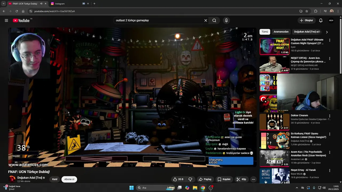Image resolution: width=342 pixels, height=192 pixels.
Task: Open options for Acem Kızı 70s Psychedelic video
Action: pos(329,153)
